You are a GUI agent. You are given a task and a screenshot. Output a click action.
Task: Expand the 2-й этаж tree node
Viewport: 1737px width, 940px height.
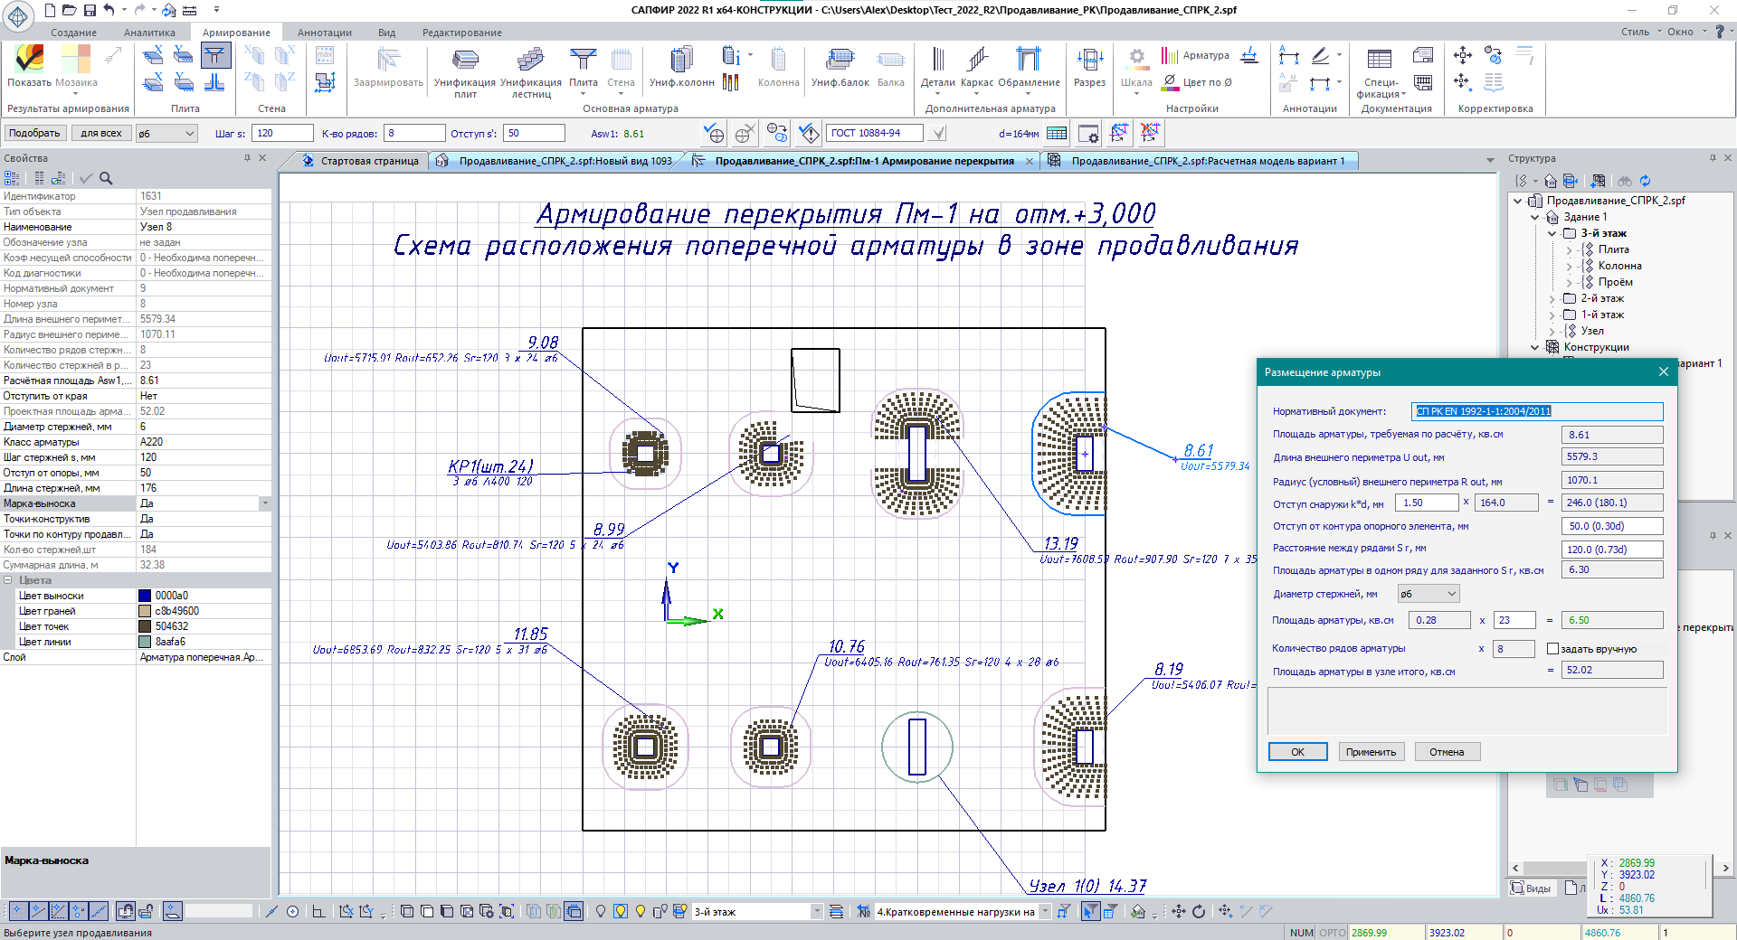pyautogui.click(x=1552, y=299)
